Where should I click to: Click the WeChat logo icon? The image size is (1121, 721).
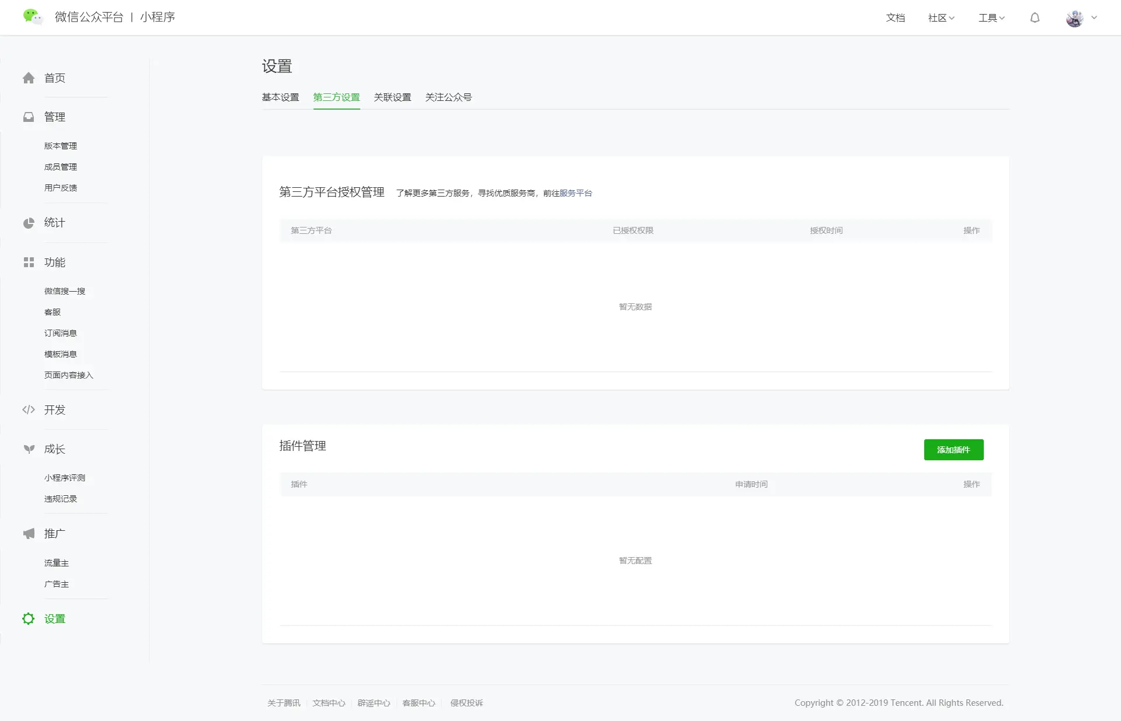point(32,17)
